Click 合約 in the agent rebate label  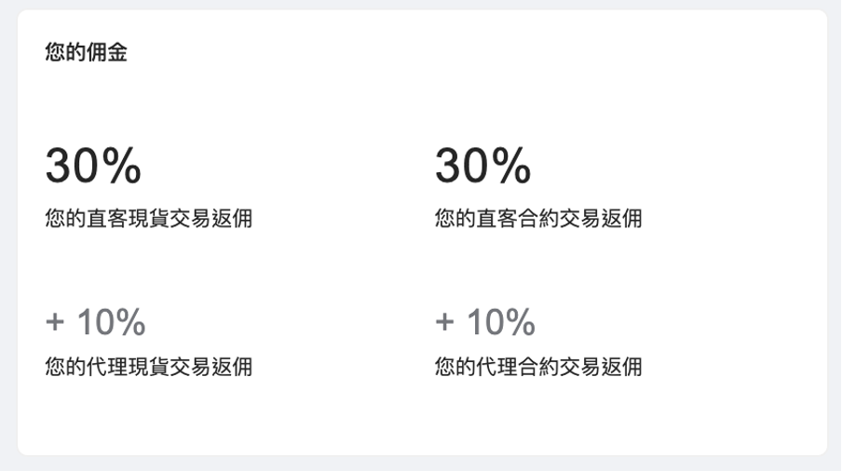click(x=537, y=367)
